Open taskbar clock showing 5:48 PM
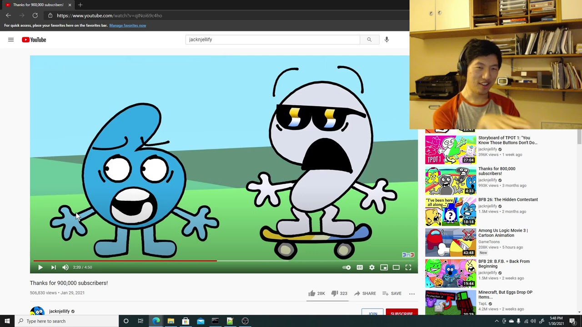Image resolution: width=582 pixels, height=327 pixels. pos(556,321)
